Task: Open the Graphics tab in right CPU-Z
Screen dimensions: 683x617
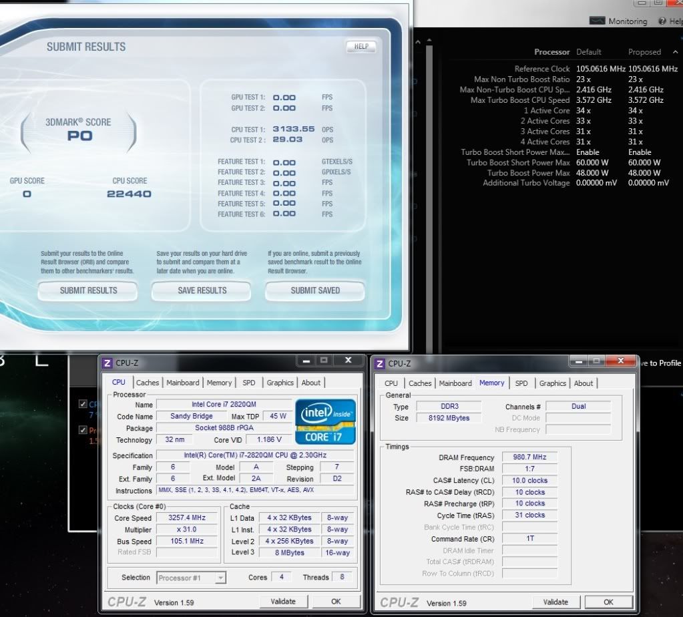Action: coord(552,383)
